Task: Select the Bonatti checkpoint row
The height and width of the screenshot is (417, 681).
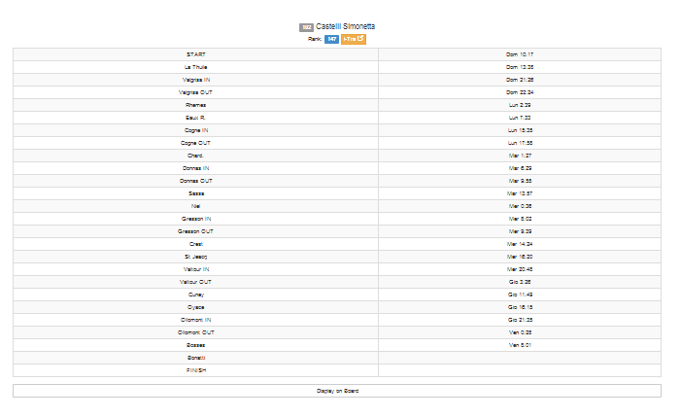Action: pyautogui.click(x=337, y=358)
